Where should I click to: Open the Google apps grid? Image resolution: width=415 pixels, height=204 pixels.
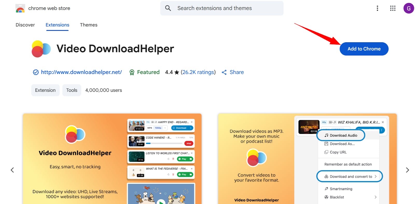pyautogui.click(x=393, y=8)
